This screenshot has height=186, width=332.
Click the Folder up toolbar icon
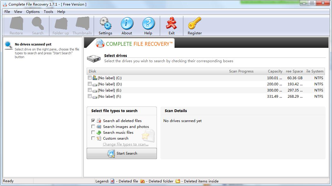point(61,23)
